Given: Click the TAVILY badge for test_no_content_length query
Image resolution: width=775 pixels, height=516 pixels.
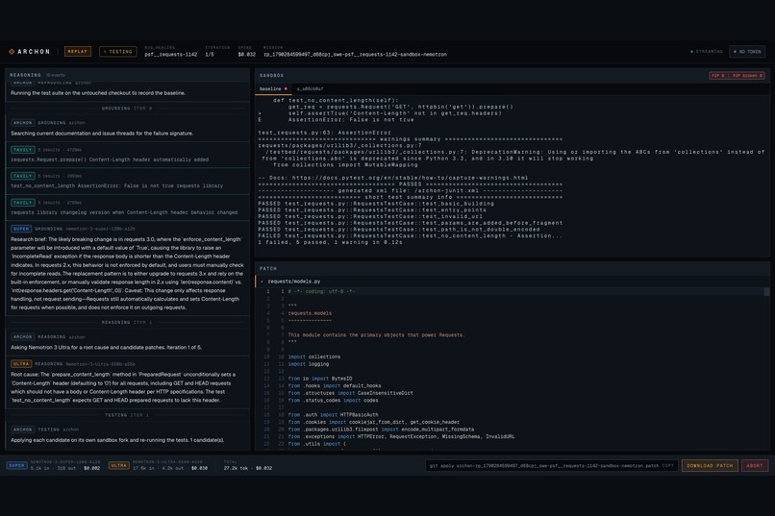Looking at the screenshot, I should pos(23,176).
